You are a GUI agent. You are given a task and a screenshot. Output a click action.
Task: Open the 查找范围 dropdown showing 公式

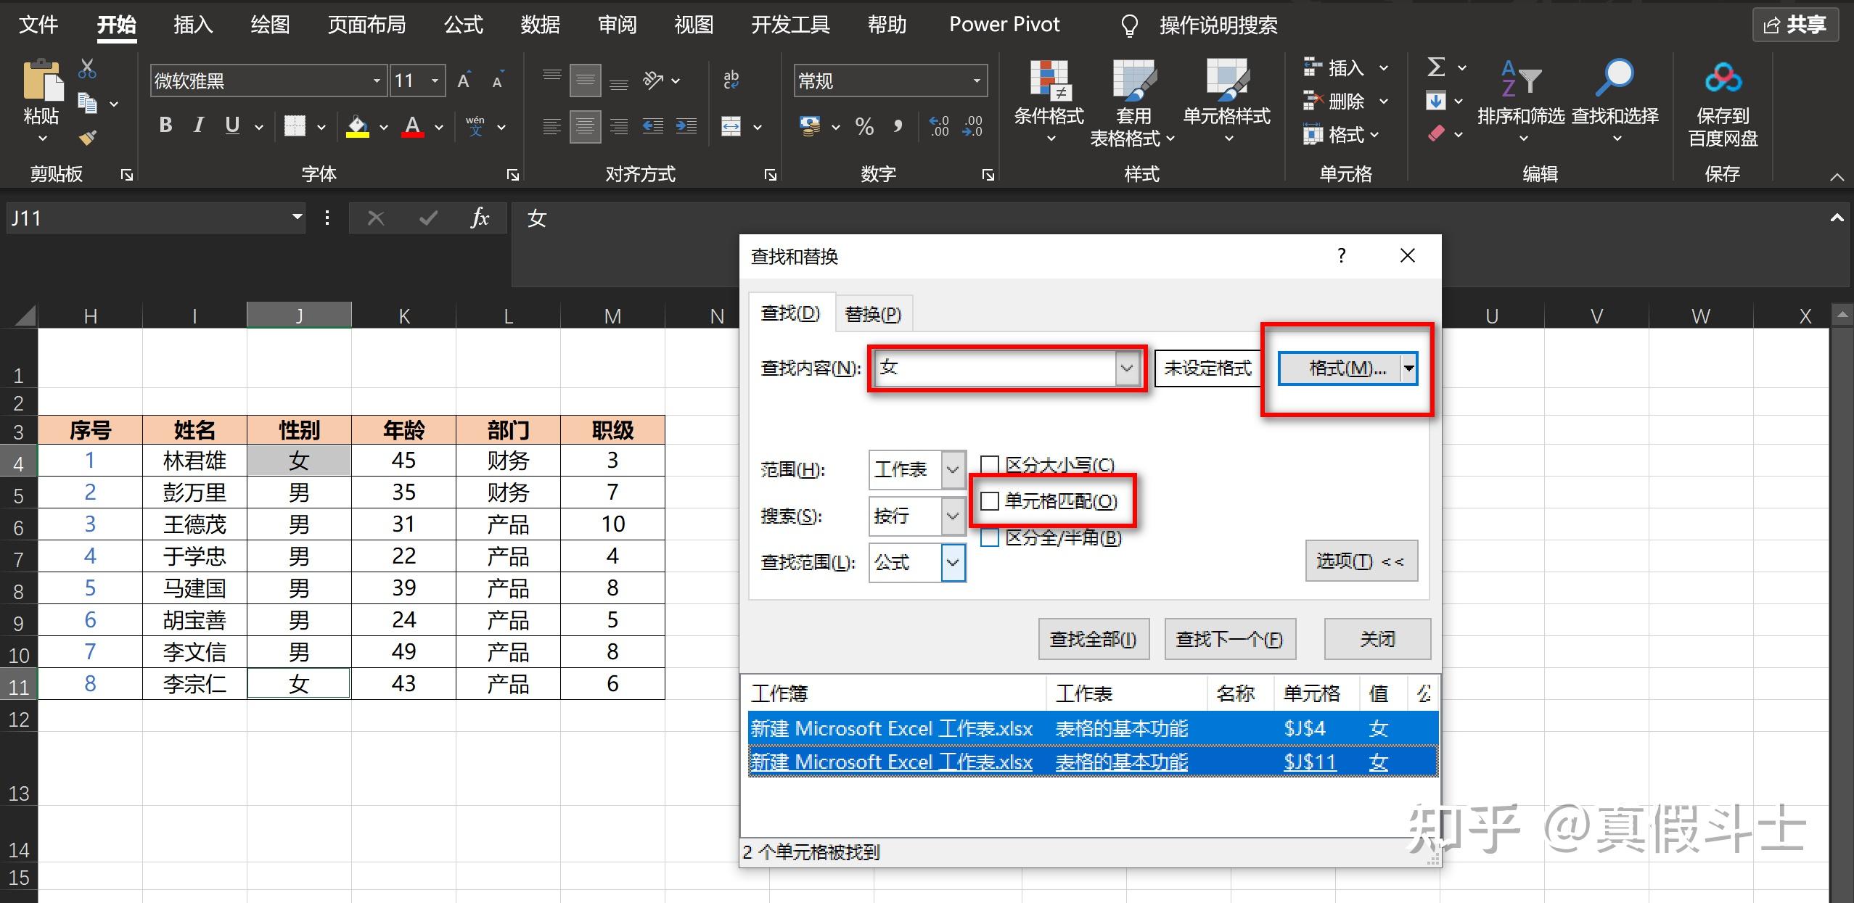pyautogui.click(x=953, y=562)
